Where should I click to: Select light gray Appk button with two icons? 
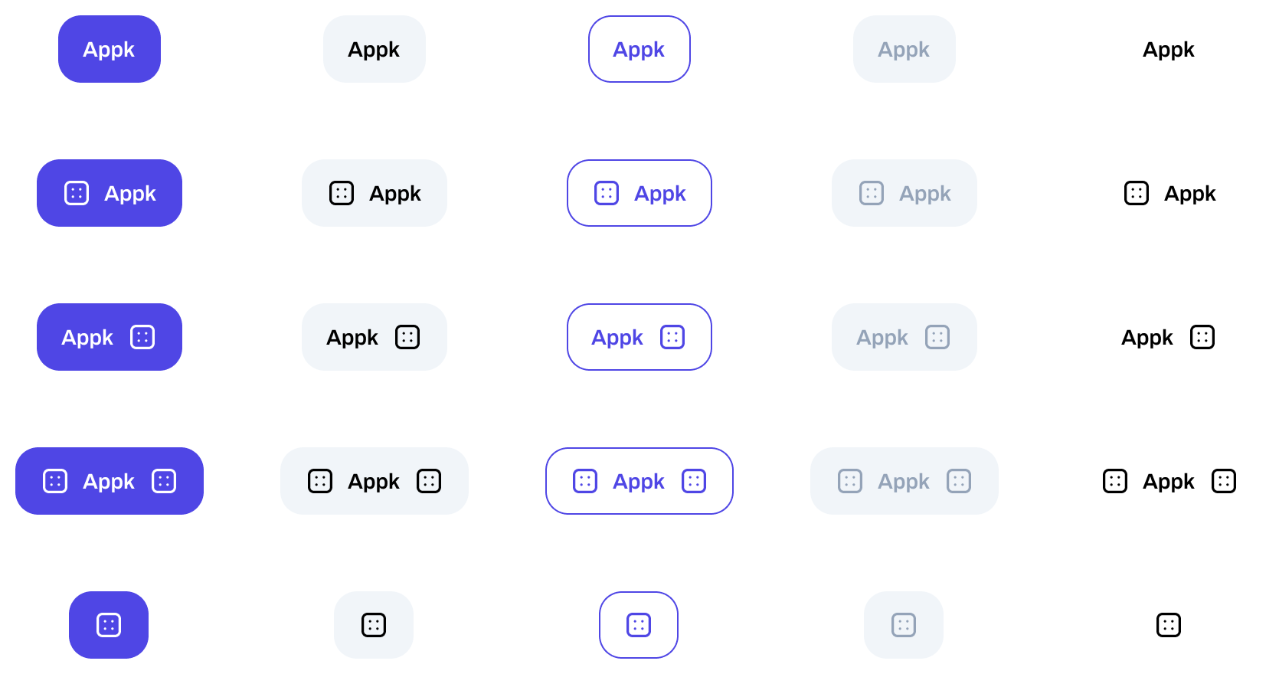point(375,481)
